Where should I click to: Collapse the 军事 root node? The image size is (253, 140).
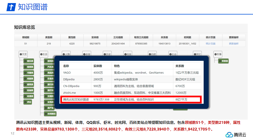click(x=215, y=54)
